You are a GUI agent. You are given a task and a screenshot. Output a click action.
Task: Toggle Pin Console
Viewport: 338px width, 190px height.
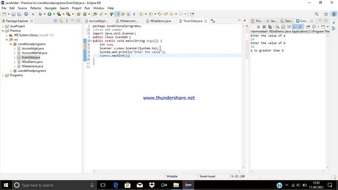pyautogui.click(x=308, y=27)
